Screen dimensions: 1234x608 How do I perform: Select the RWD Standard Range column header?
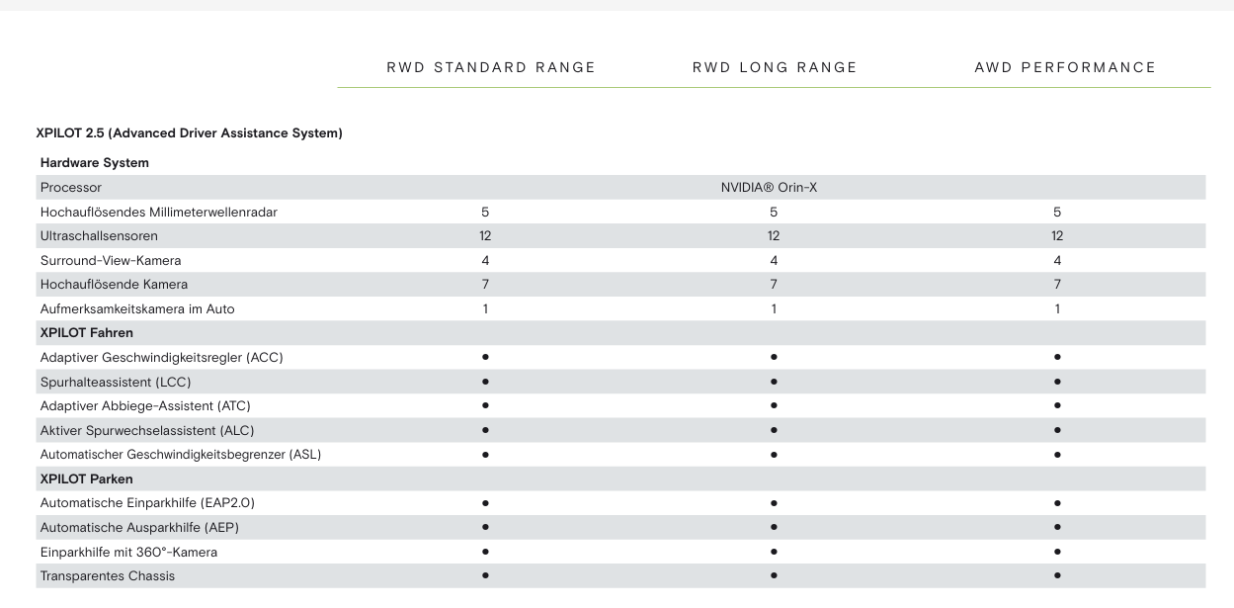(x=491, y=68)
